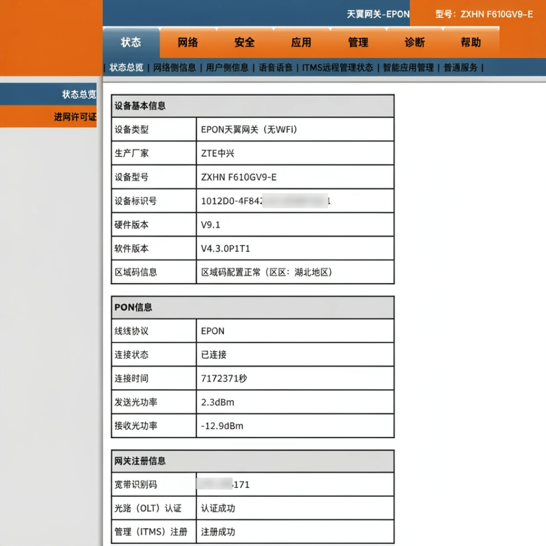
Task: Click the 设备类型 label cell
Action: 154,129
